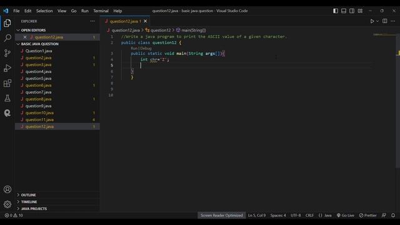This screenshot has width=400, height=225.
Task: Click the Explorer more actions ellipsis
Action: pos(92,21)
